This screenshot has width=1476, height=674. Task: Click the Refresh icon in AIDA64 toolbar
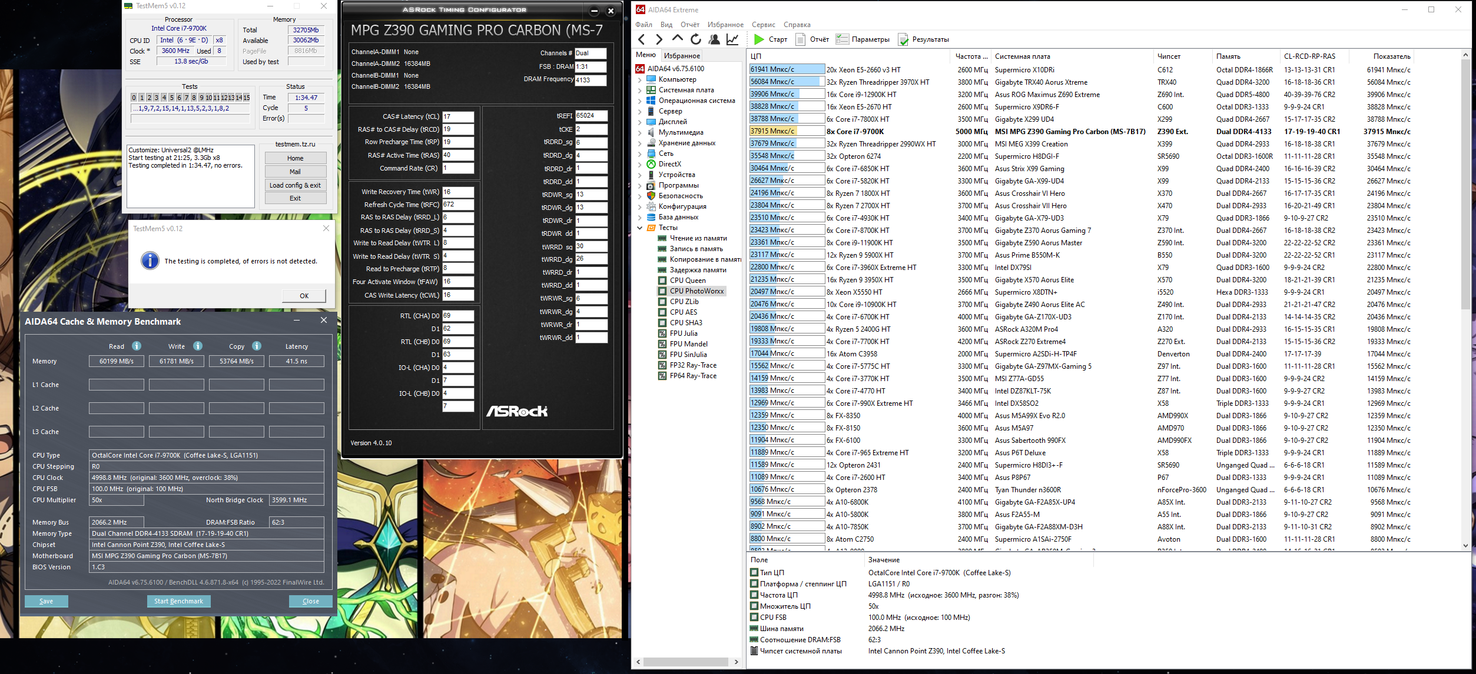[696, 39]
